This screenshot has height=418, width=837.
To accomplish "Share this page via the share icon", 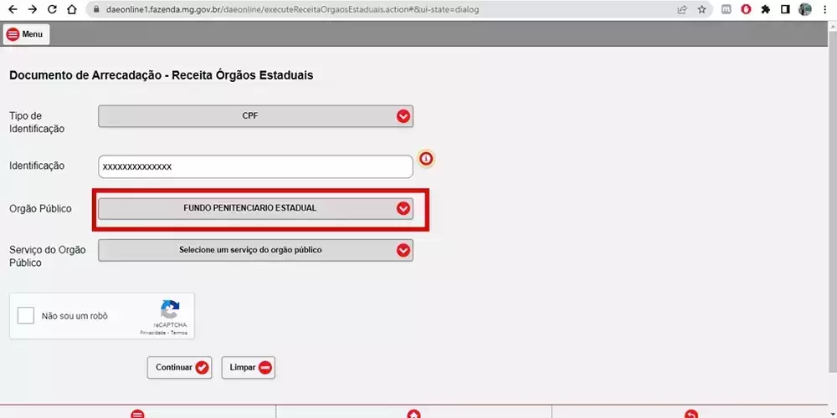I will pyautogui.click(x=682, y=10).
